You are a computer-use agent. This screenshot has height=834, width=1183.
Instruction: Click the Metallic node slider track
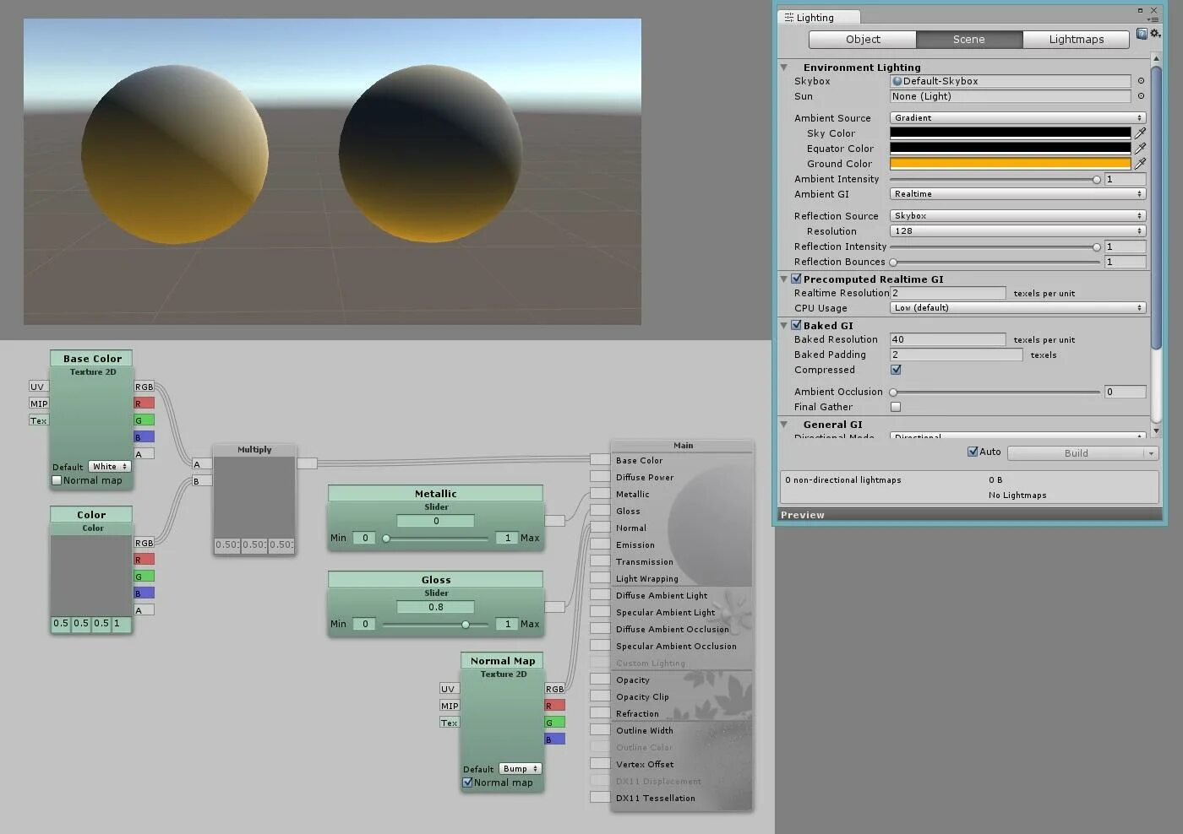[x=435, y=539]
